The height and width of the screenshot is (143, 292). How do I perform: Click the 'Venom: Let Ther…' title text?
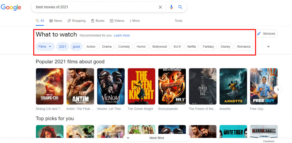click(x=110, y=109)
